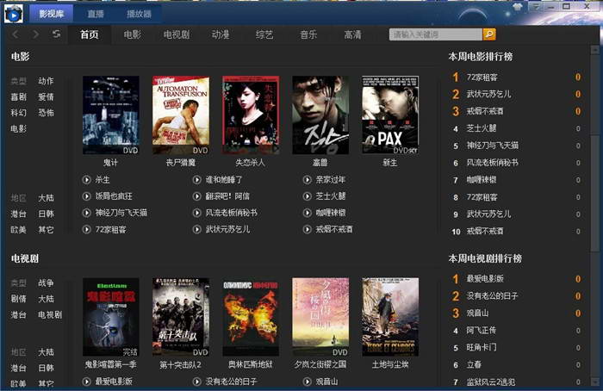This screenshot has height=391, width=603.
Task: Switch to the 直播 main tab
Action: (x=96, y=15)
